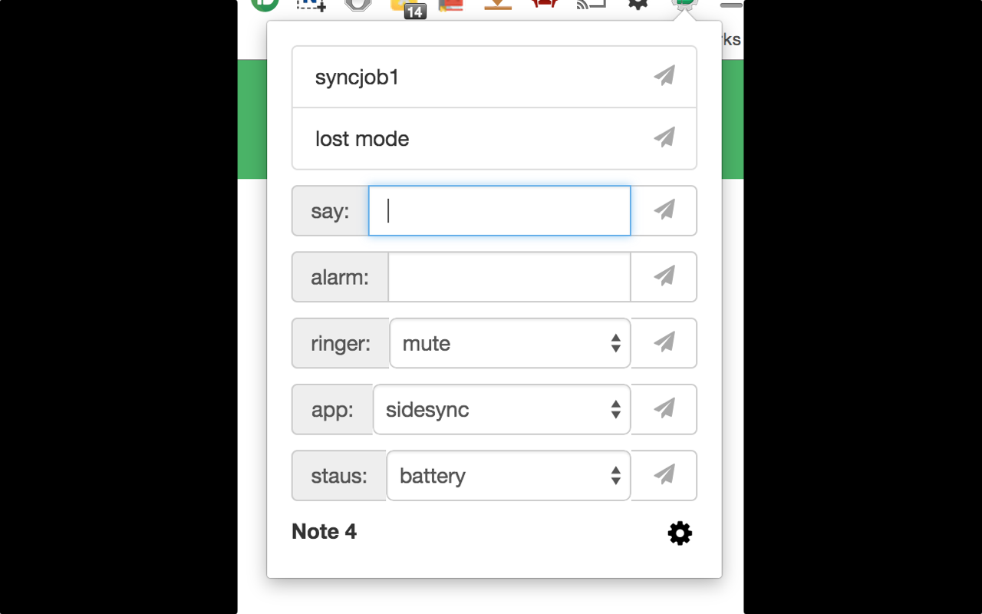Click the "ringer:" label
The width and height of the screenshot is (982, 614).
[x=341, y=343]
